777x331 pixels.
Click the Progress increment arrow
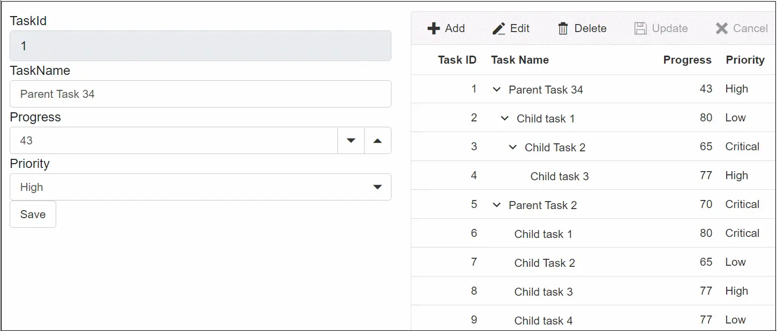coord(378,140)
